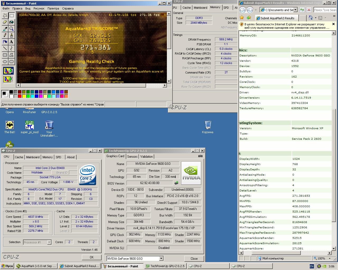Open the Рисунок menu in Paint
This screenshot has height=270, width=338.
[x=39, y=8]
